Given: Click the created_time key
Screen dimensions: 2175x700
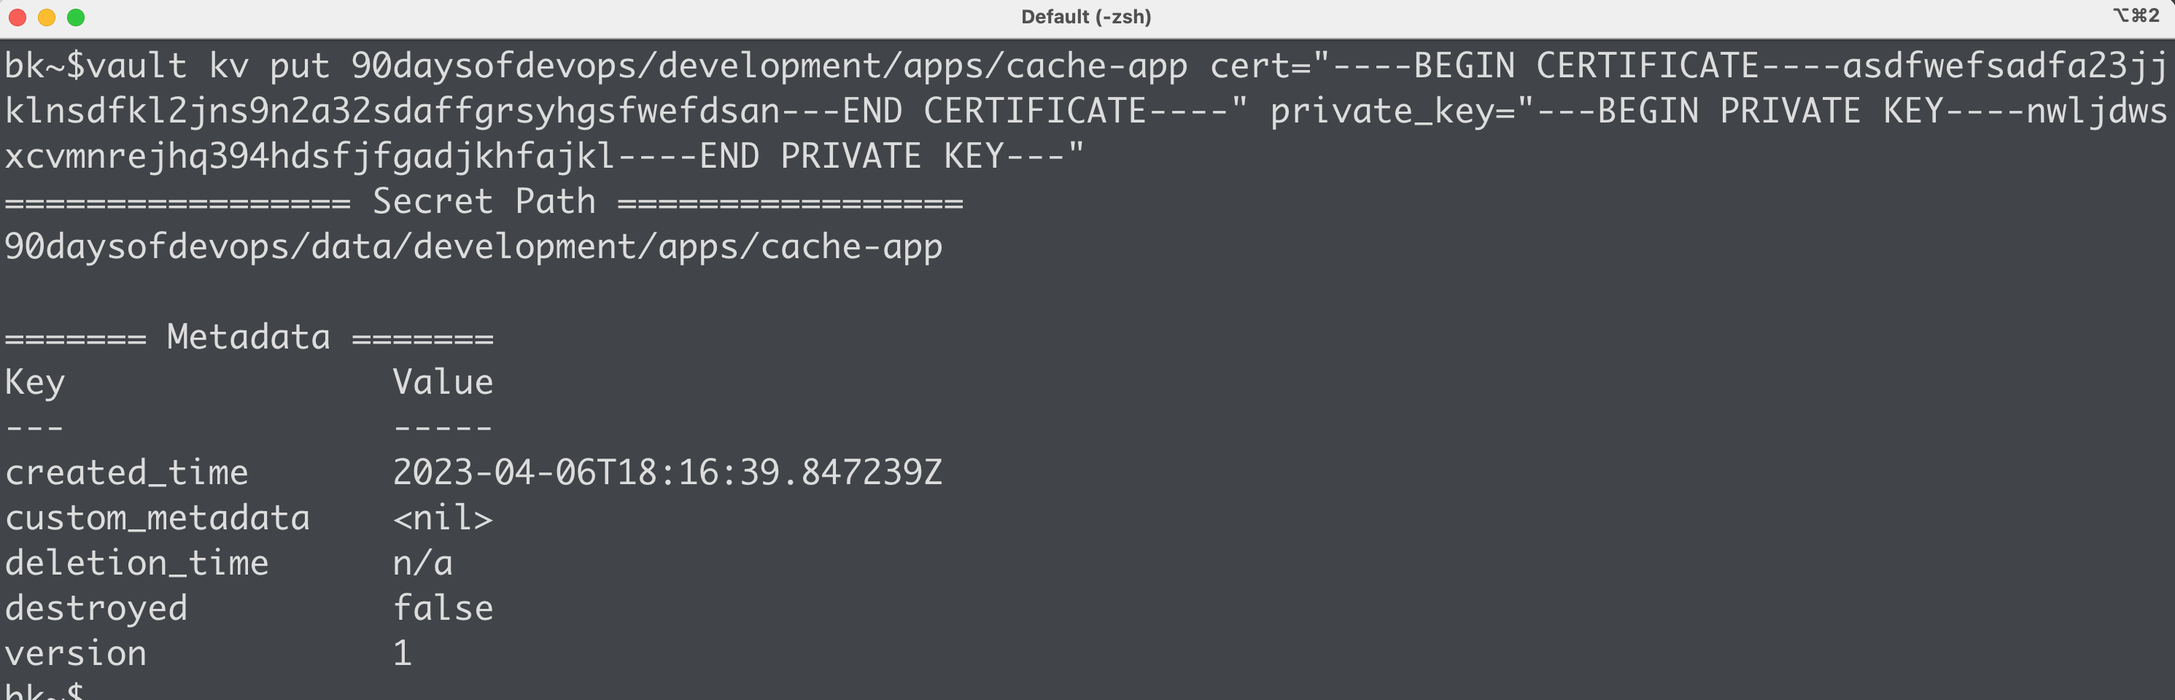Looking at the screenshot, I should [x=127, y=472].
